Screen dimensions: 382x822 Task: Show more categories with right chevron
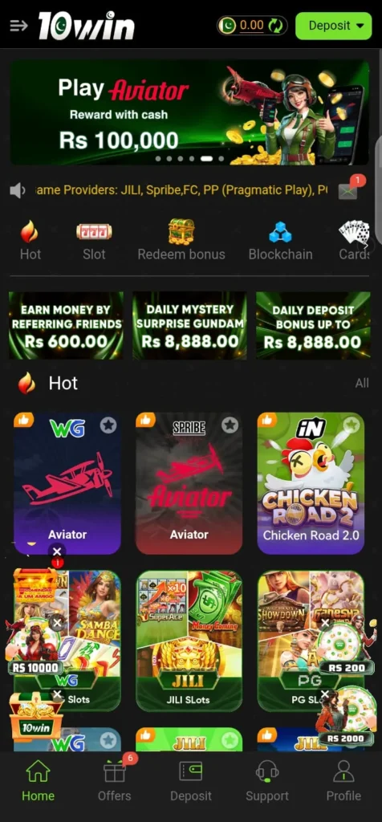[366, 245]
